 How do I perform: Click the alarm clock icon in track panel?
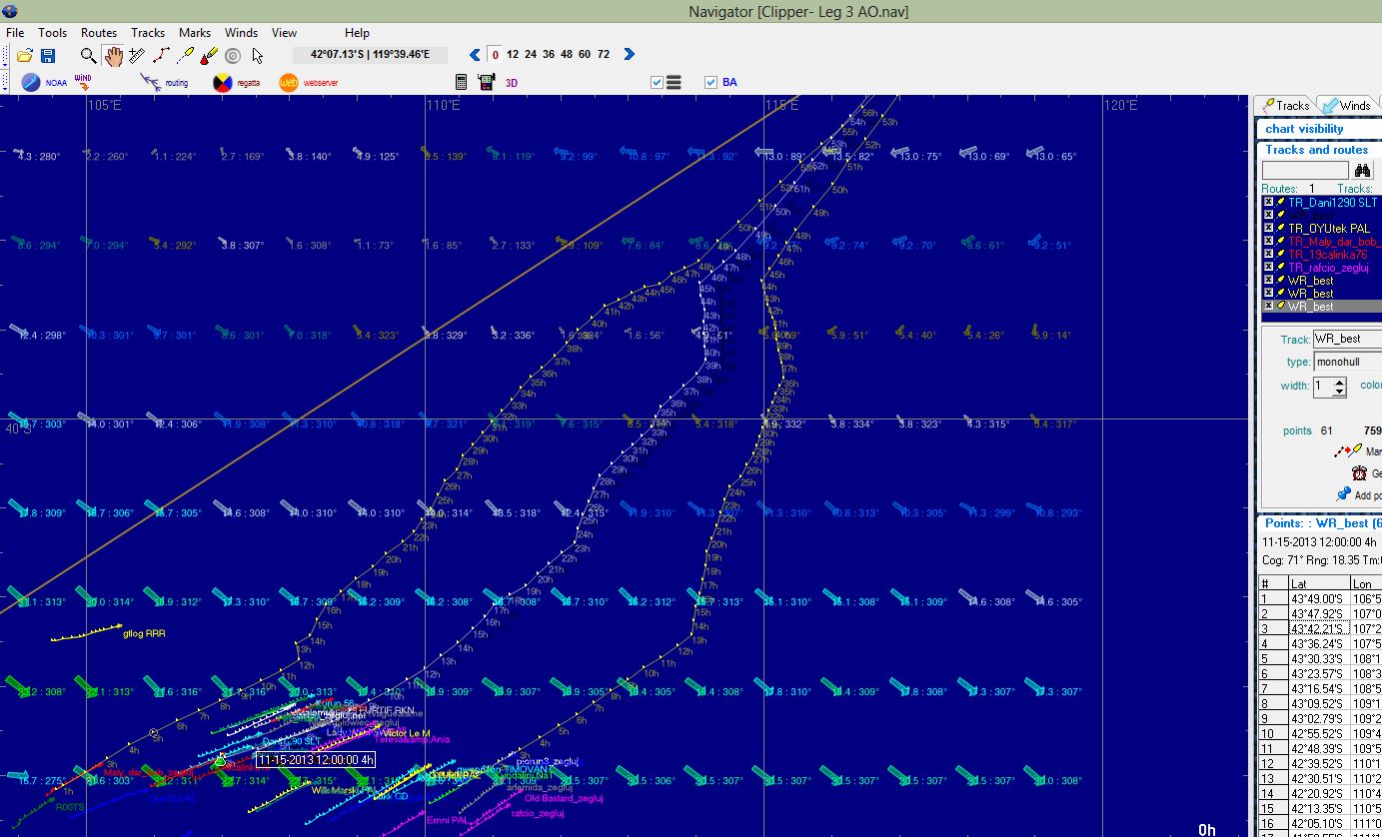pyautogui.click(x=1359, y=473)
